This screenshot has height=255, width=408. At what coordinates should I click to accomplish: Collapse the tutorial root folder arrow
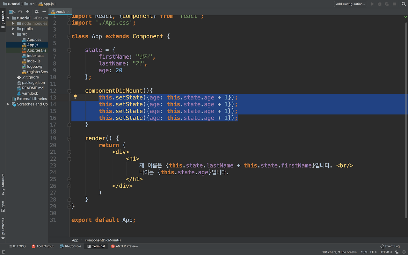(x=8, y=18)
